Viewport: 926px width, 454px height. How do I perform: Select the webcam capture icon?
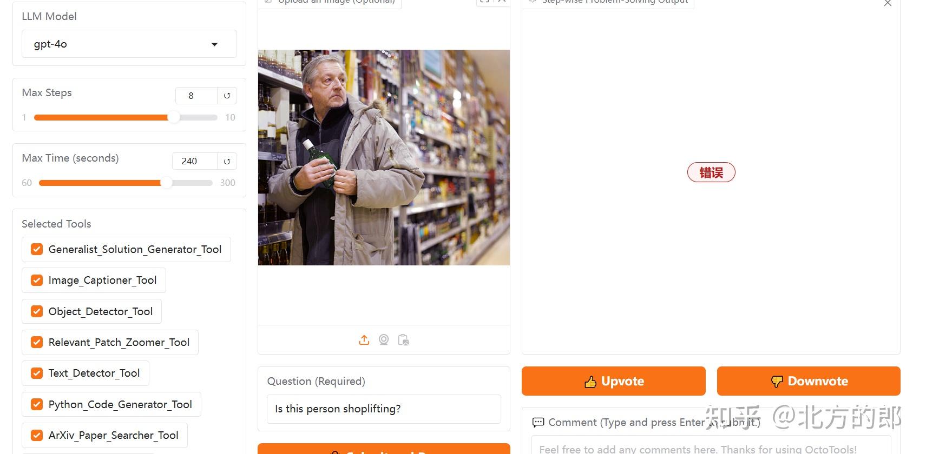point(384,340)
